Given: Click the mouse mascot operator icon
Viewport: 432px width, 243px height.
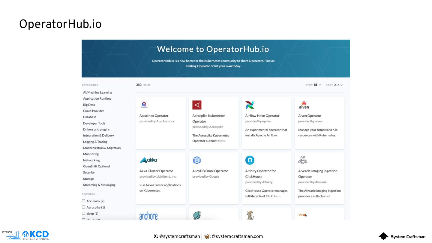Looking at the screenshot, I should pos(250,215).
